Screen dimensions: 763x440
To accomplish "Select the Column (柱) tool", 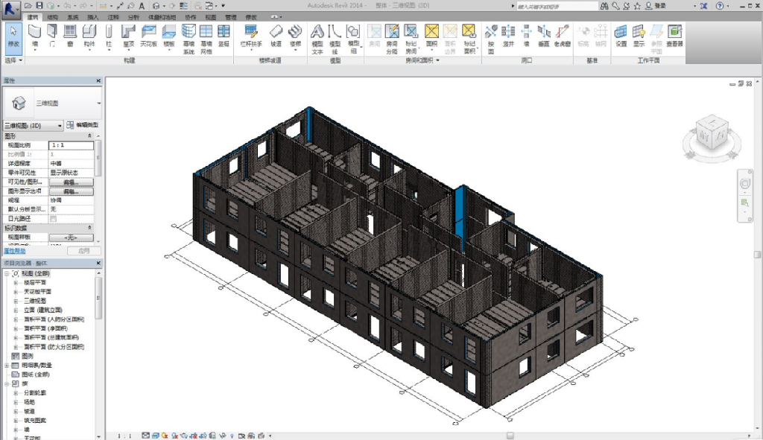I will click(x=109, y=37).
